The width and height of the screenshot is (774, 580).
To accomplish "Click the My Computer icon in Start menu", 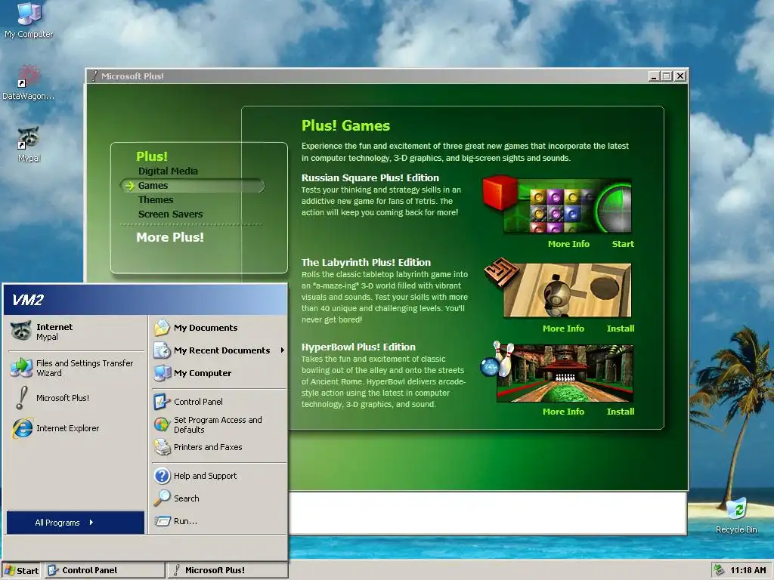I will coord(162,373).
